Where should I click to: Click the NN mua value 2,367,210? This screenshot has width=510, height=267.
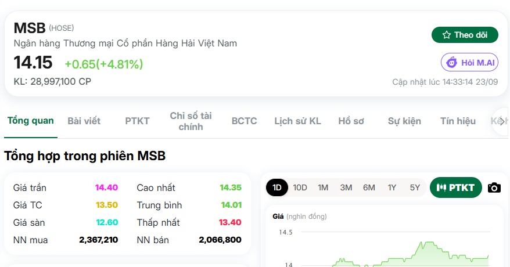[99, 240]
